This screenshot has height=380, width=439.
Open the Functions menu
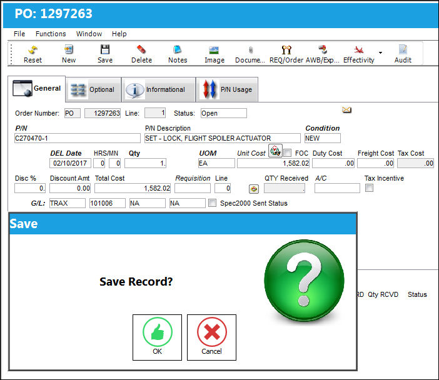coord(51,34)
